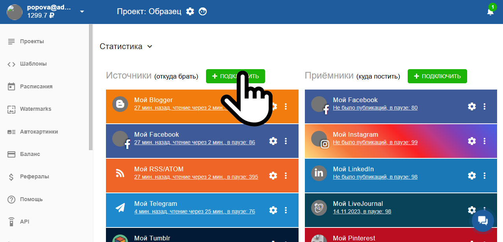Open Баланс in the sidebar

pos(30,154)
